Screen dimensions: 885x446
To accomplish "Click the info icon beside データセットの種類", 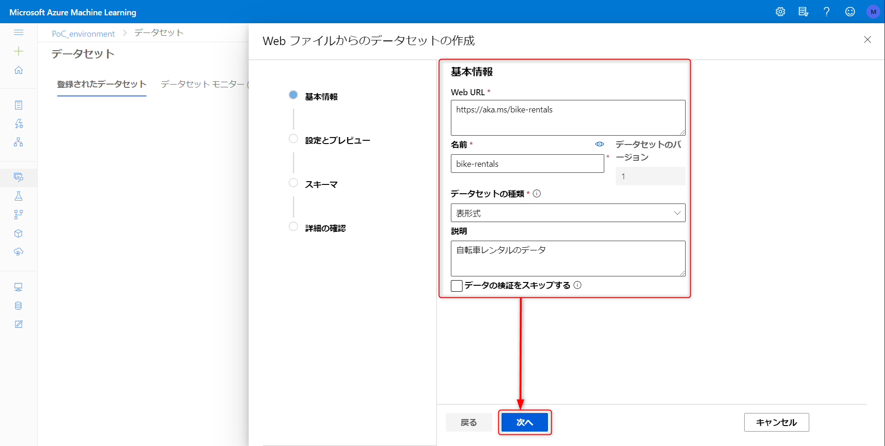I will coord(537,194).
